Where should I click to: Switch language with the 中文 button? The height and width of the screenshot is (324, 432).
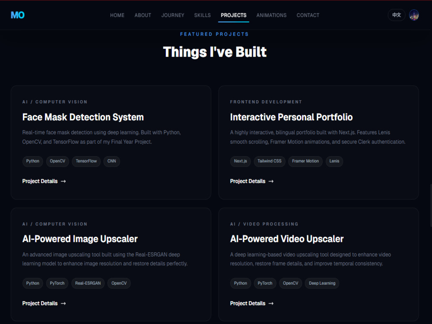coord(397,15)
